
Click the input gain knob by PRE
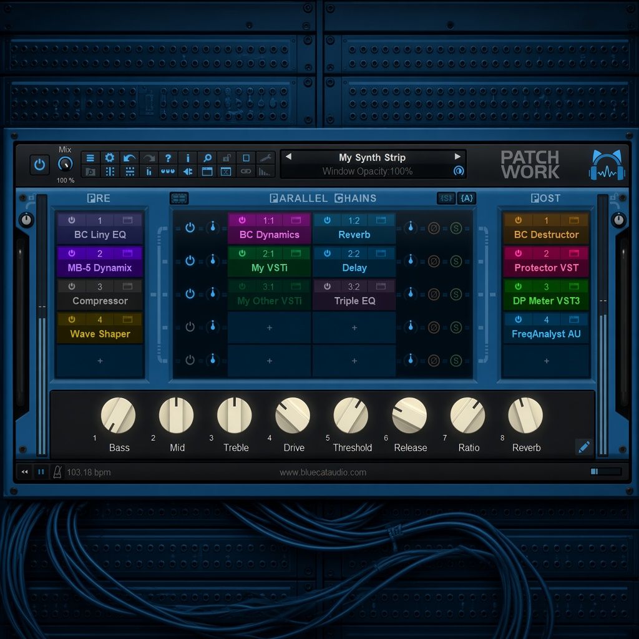click(26, 220)
